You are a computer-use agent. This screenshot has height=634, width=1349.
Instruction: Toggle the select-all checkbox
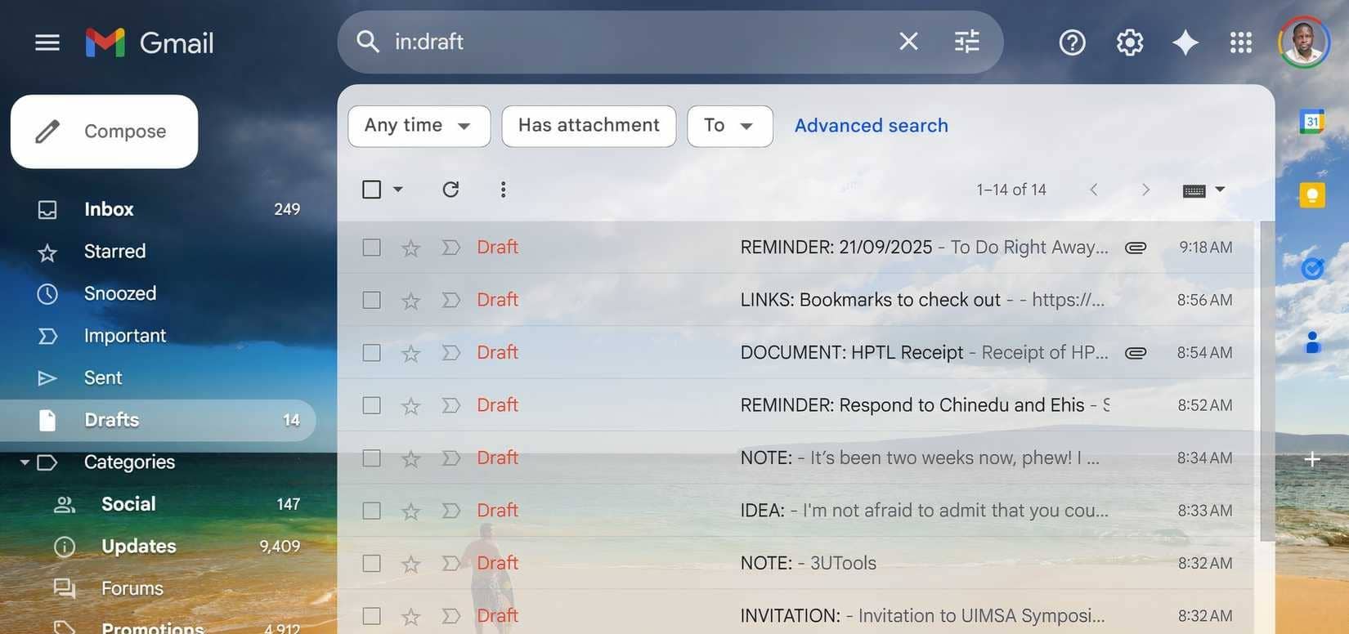[x=371, y=190]
